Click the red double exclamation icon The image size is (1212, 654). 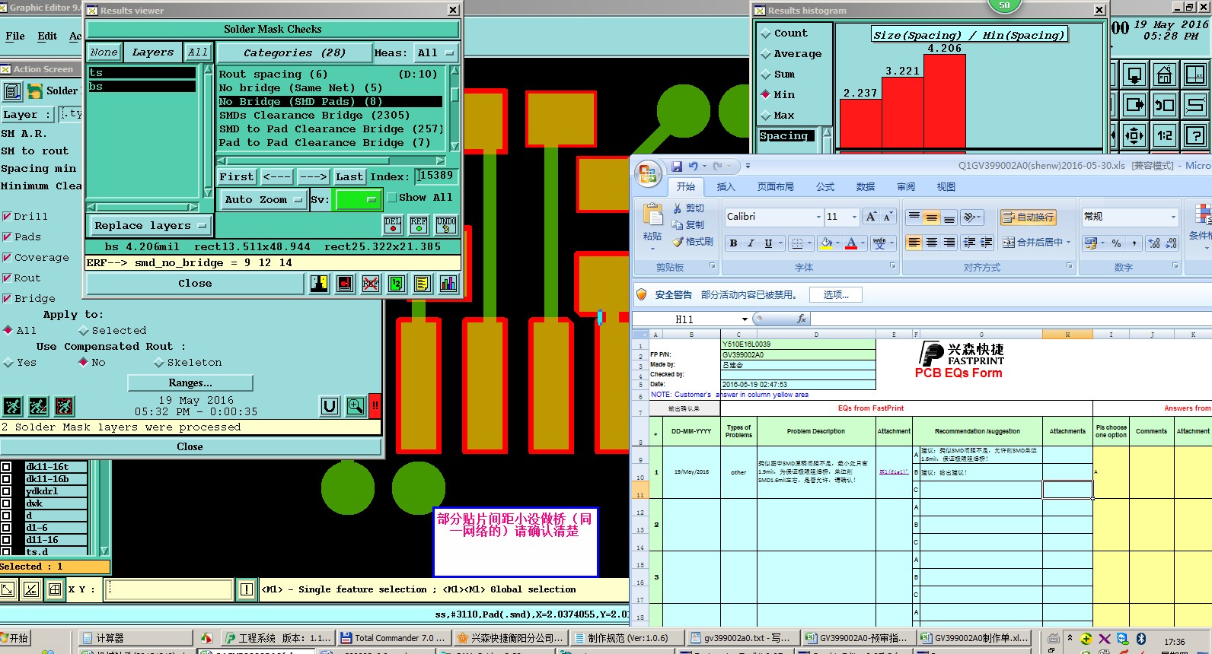point(375,406)
